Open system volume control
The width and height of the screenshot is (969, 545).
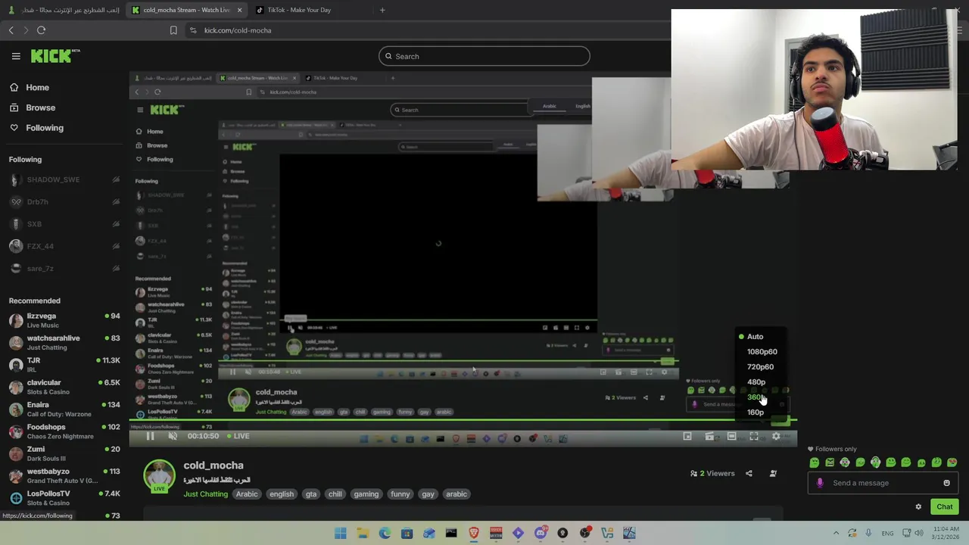[918, 534]
